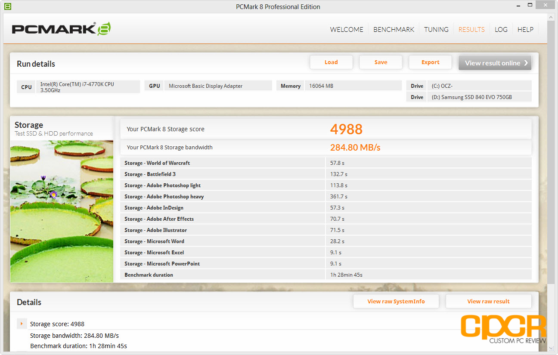Close the PCMark 8 window

pos(546,6)
